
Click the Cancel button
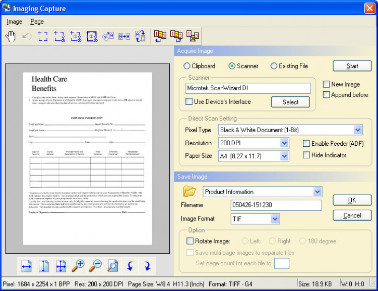[x=352, y=215]
